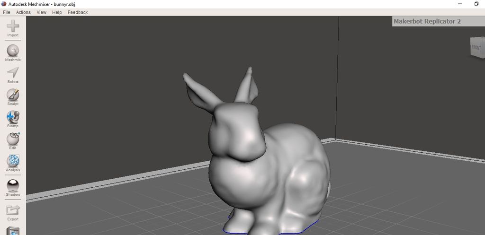The height and width of the screenshot is (235, 485).
Task: Click the FRONT face of view cube
Action: 476,48
